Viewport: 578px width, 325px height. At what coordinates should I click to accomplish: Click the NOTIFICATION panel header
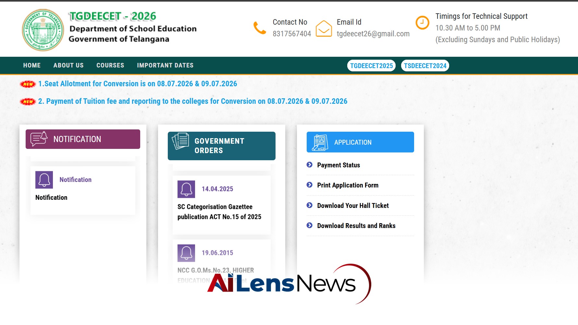pyautogui.click(x=83, y=139)
